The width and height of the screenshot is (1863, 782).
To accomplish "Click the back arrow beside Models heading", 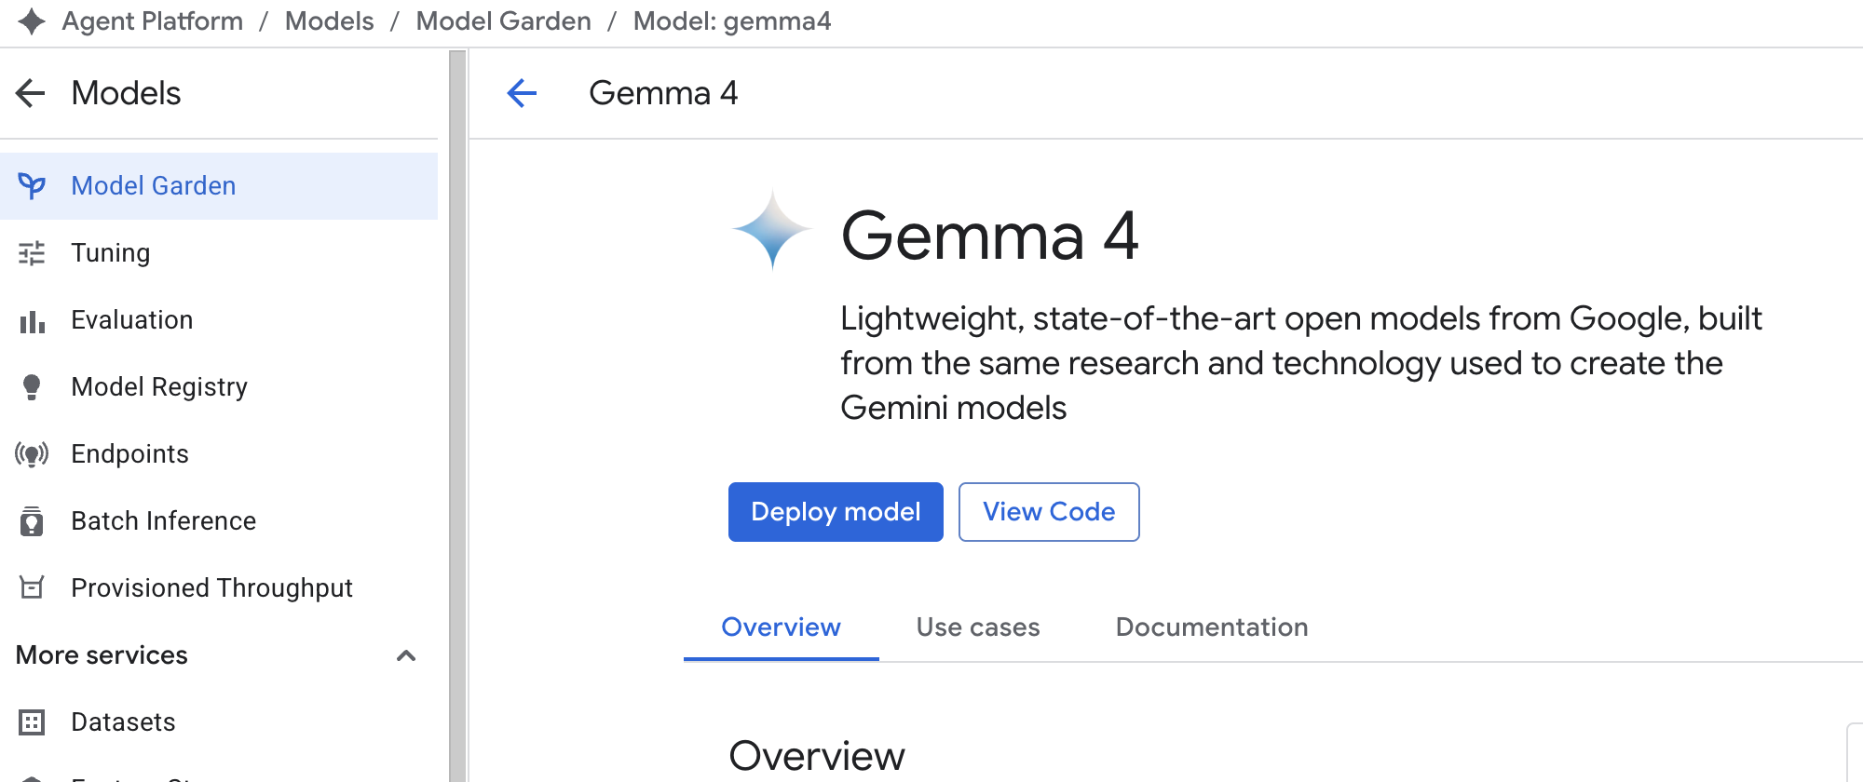I will 31,93.
